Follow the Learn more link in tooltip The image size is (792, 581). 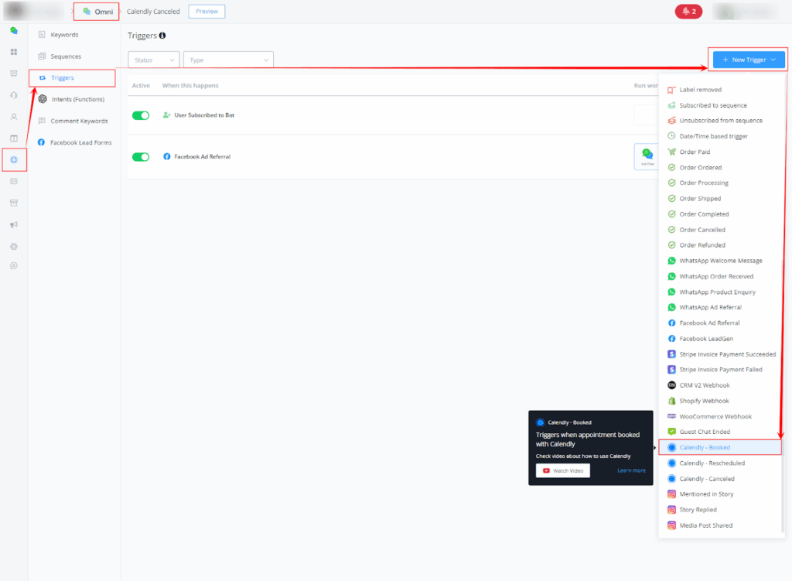coord(631,470)
